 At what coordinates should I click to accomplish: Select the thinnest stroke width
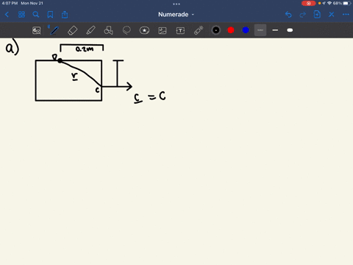[260, 30]
